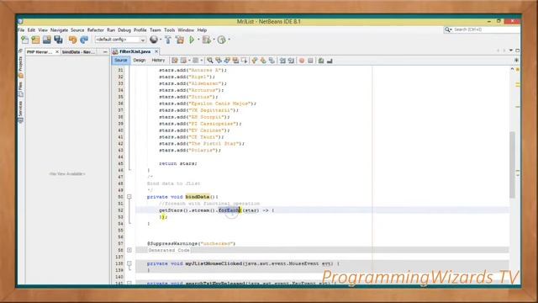Open dropdown arrow beside Debug Project icon
Image resolution: width=538 pixels, height=303 pixels.
pyautogui.click(x=214, y=40)
